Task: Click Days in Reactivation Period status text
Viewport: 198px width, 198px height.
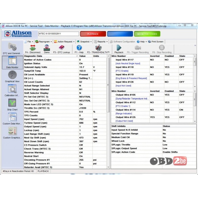Action: [18, 171]
